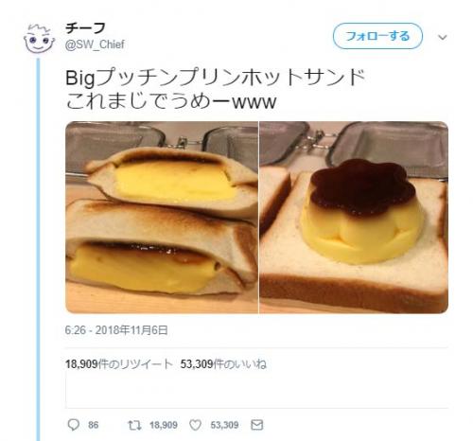Image resolution: width=473 pixels, height=441 pixels.
Task: Click the reply count 86
Action: click(94, 425)
